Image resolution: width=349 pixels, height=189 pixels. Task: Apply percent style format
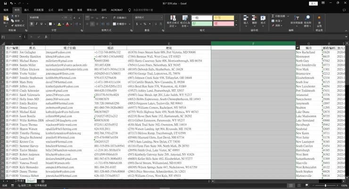click(145, 24)
